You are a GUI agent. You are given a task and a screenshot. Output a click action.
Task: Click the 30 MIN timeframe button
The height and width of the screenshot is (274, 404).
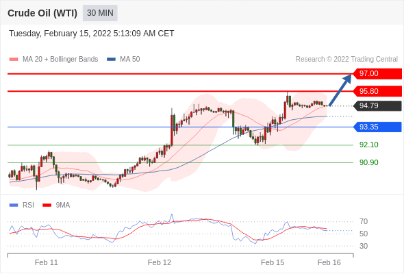[x=100, y=13]
